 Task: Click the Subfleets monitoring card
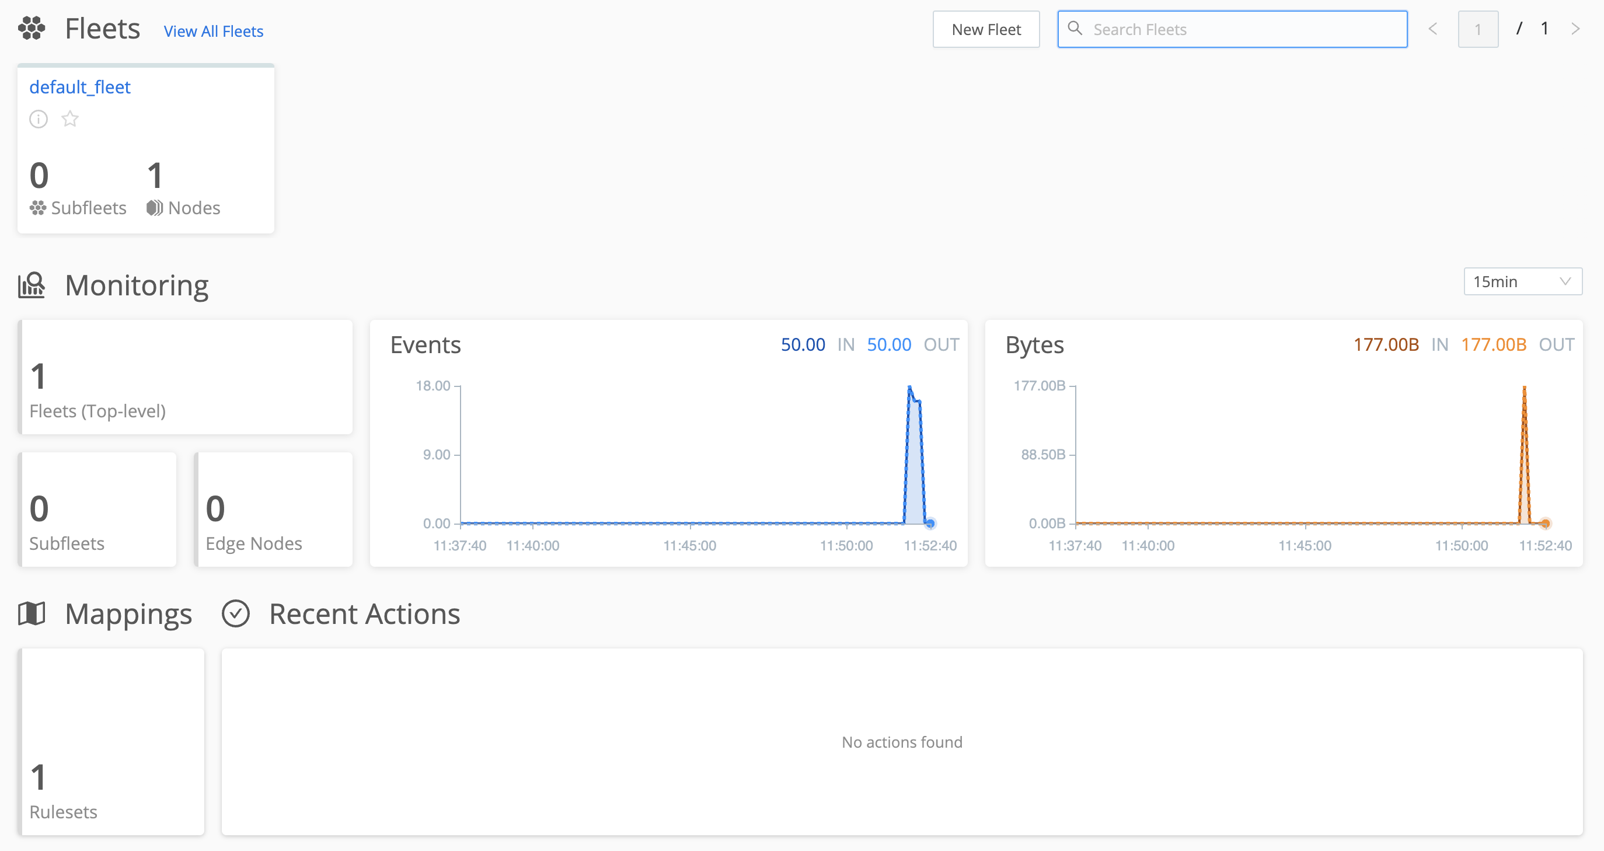tap(97, 509)
